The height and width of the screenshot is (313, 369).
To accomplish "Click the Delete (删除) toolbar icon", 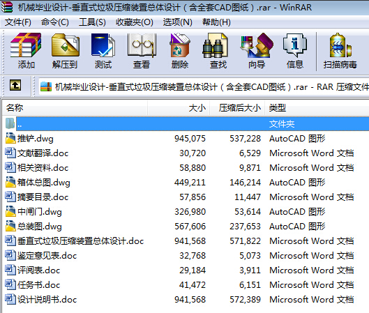I will coord(180,45).
